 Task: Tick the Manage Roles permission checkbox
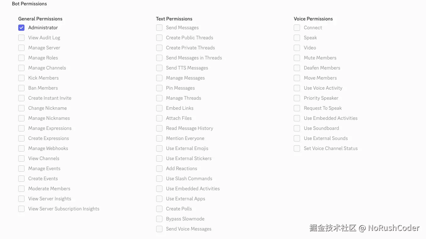click(21, 58)
